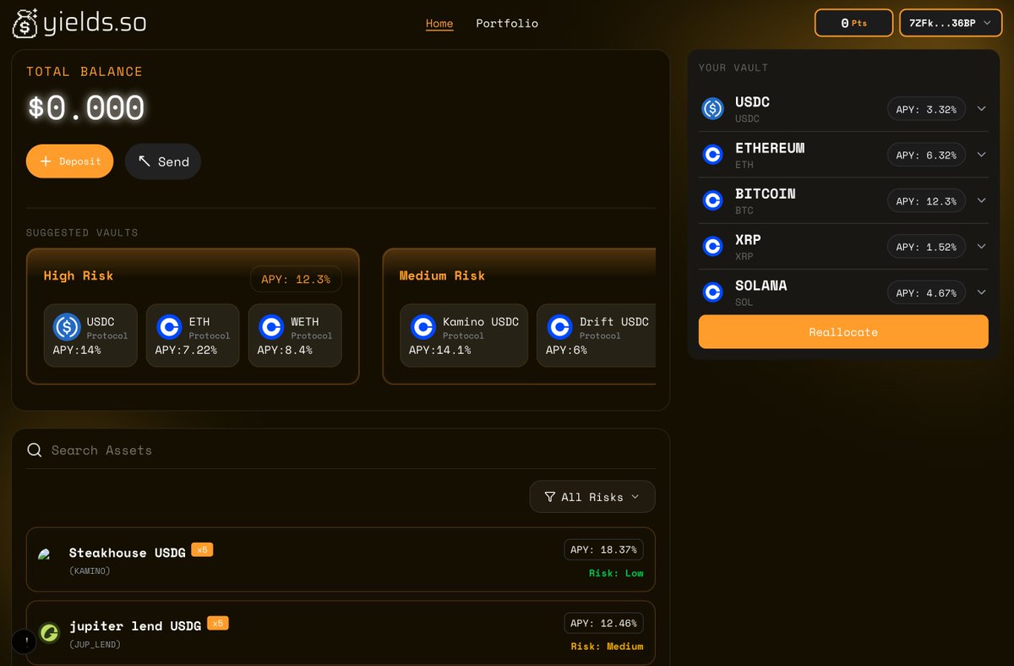Expand the USDC vault row chevron

tap(981, 109)
